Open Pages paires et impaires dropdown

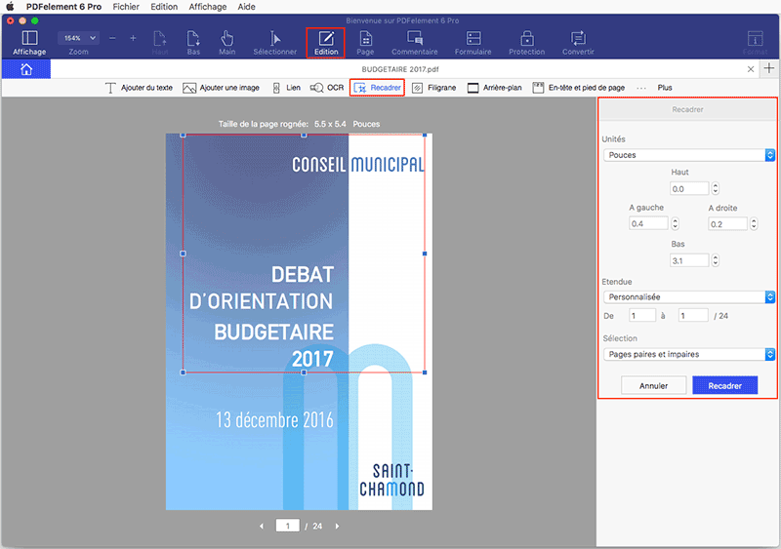click(x=689, y=354)
